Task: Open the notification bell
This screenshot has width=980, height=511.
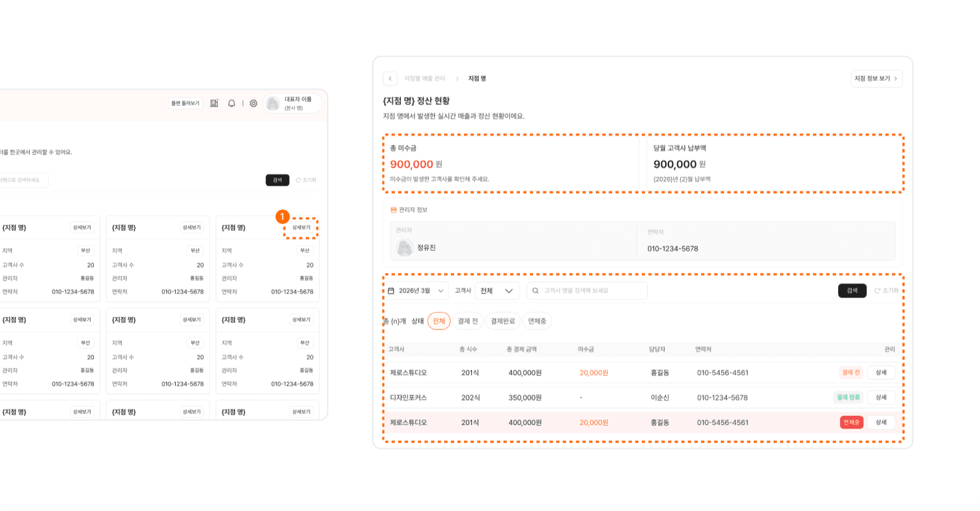Action: [x=232, y=103]
